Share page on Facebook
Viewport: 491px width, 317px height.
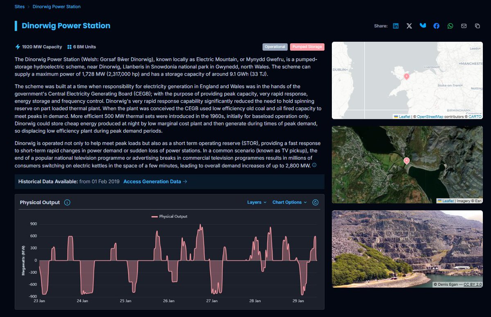tap(437, 26)
